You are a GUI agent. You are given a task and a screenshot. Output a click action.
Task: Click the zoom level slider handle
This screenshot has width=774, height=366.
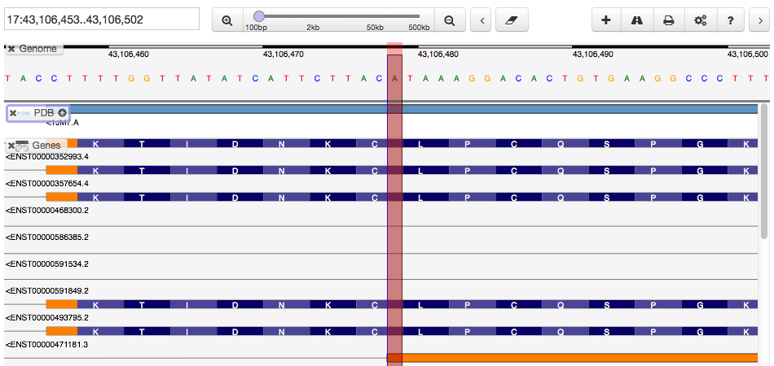coord(259,15)
